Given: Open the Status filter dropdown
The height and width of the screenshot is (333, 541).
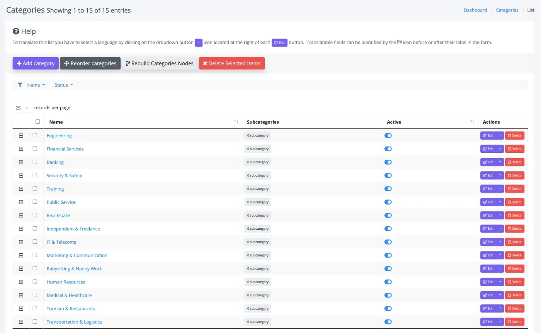Looking at the screenshot, I should (63, 85).
